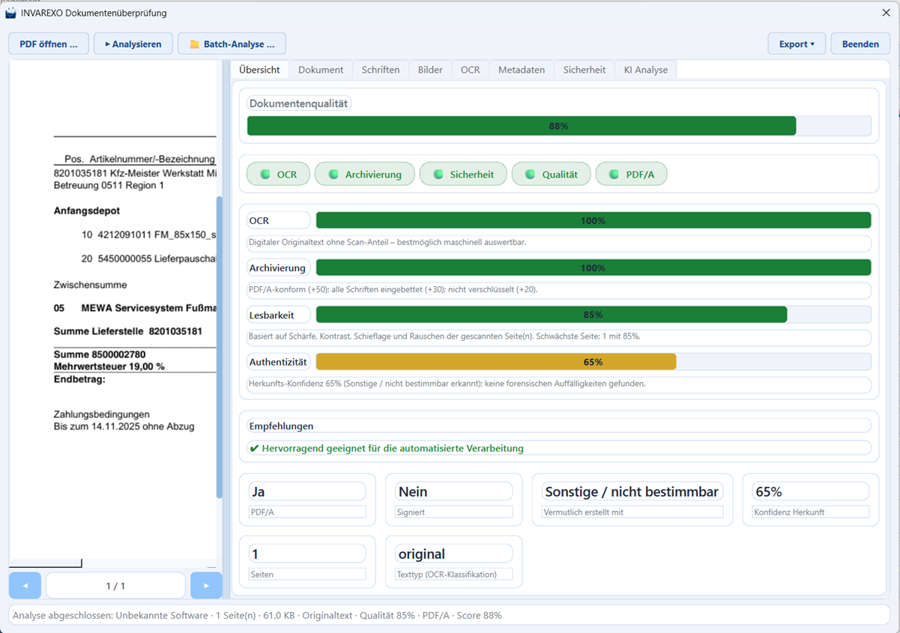
Task: Go to previous page with left arrow
Action: (25, 586)
